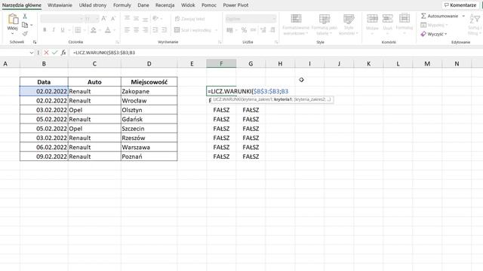Switch to Power Pivot ribbon tab

235,5
